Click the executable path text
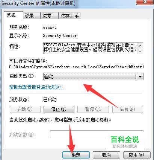 pos(76,67)
